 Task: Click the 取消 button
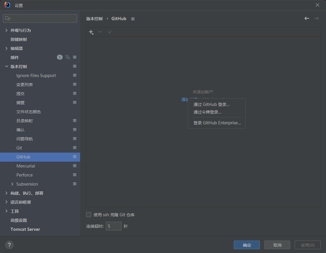tap(277, 245)
